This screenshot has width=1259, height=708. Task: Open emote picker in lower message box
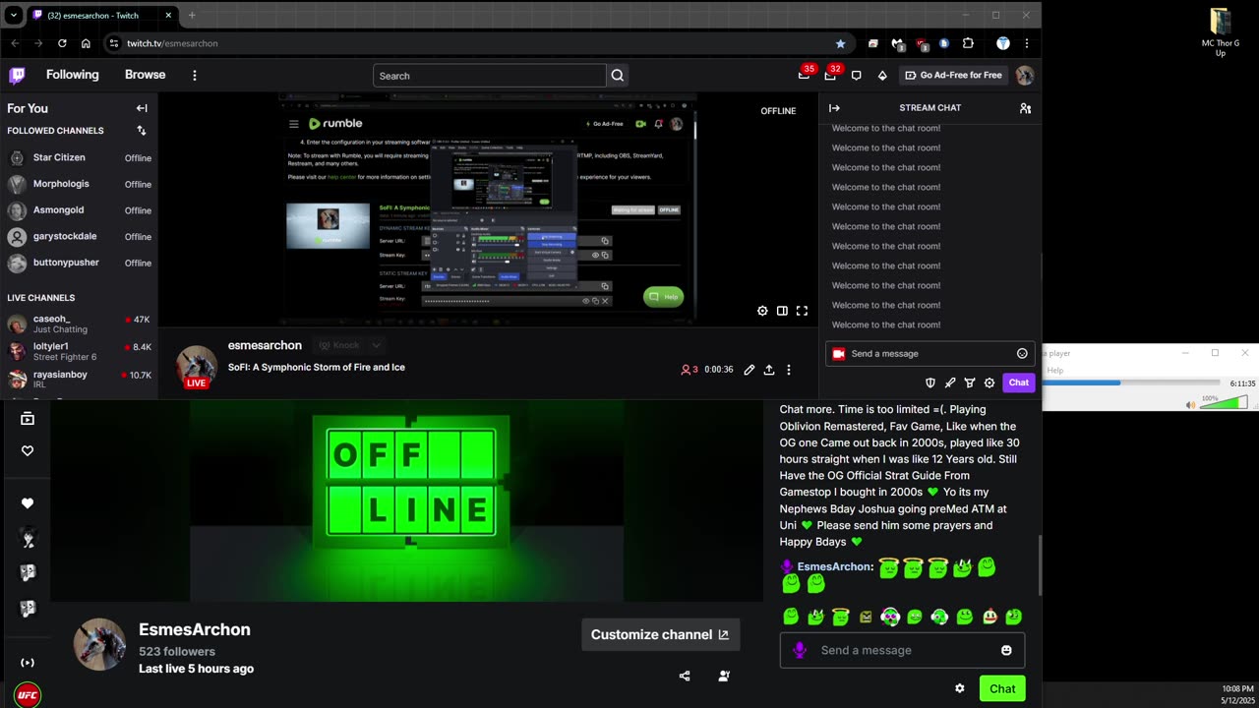tap(1006, 650)
